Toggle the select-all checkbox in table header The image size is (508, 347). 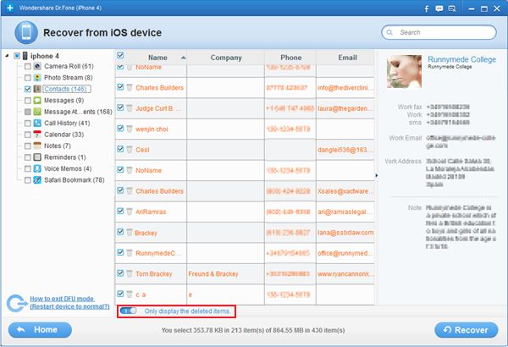[120, 55]
